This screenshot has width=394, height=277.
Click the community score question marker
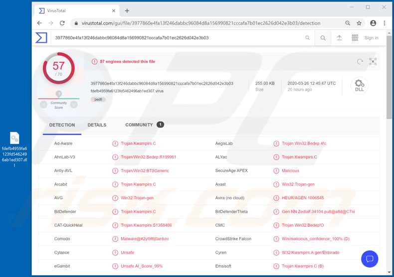point(58,94)
